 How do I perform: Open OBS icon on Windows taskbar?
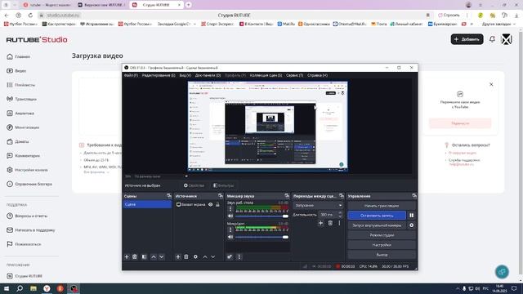coord(74,288)
